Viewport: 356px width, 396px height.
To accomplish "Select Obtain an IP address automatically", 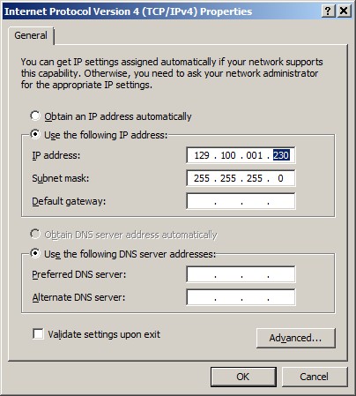I will (x=35, y=116).
